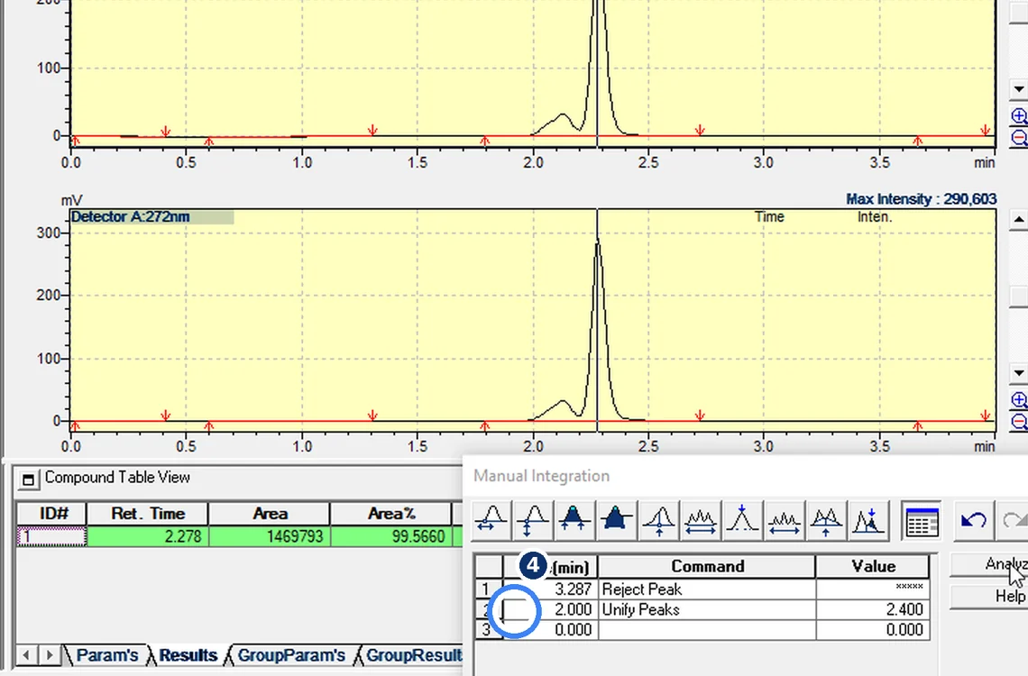Select the time cell 2.000
Viewport: 1028px width, 676px height.
tap(550, 609)
